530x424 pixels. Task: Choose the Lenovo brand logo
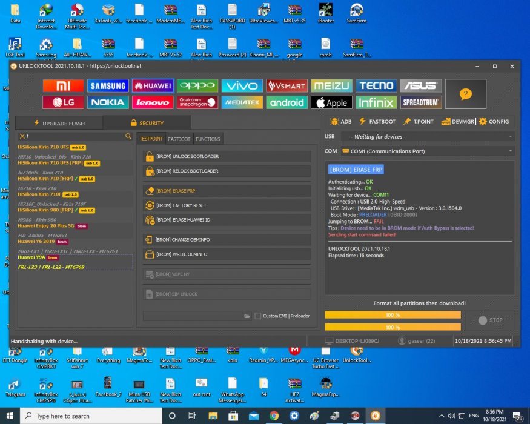point(153,102)
